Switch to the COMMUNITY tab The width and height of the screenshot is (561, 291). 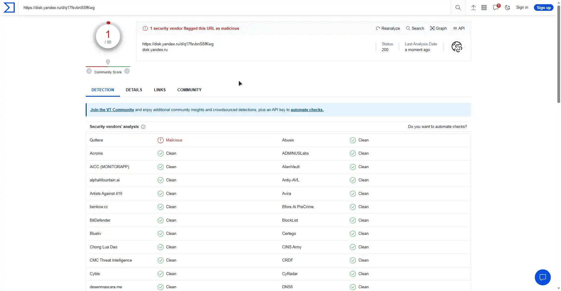(190, 90)
